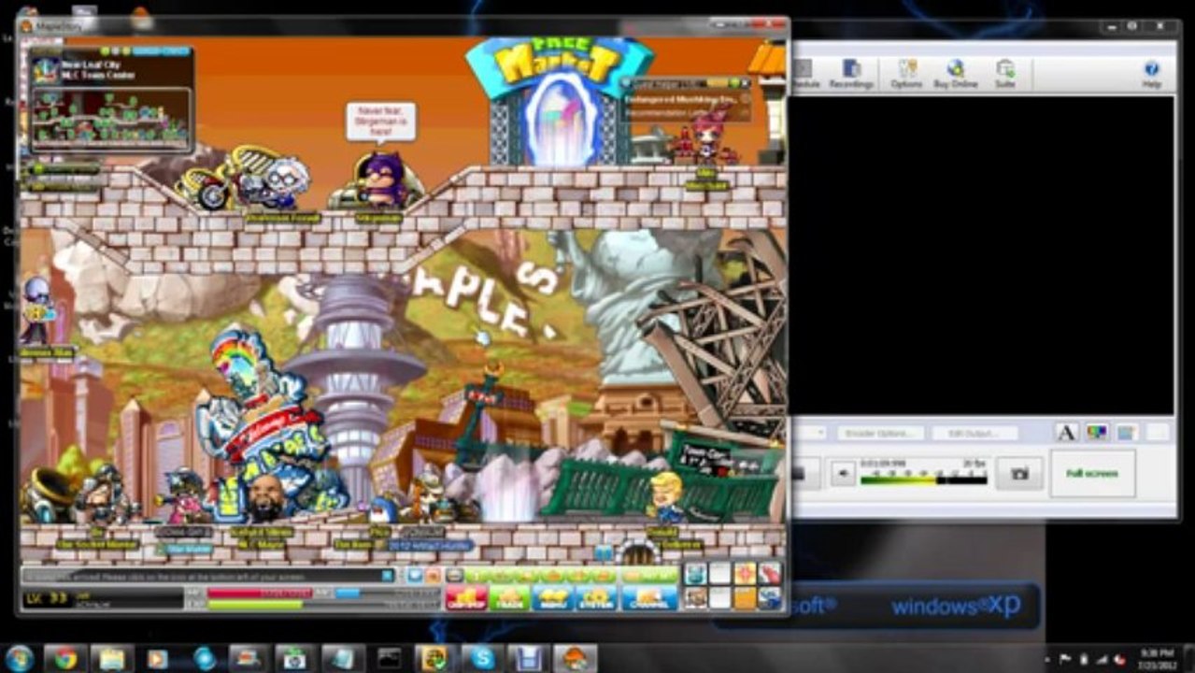Open Suite in the recorder toolbar
Viewport: 1195px width, 673px height.
1005,74
